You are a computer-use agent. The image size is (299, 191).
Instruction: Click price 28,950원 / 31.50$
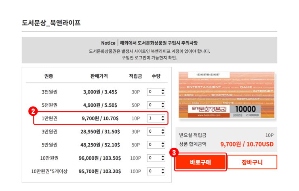click(x=100, y=132)
